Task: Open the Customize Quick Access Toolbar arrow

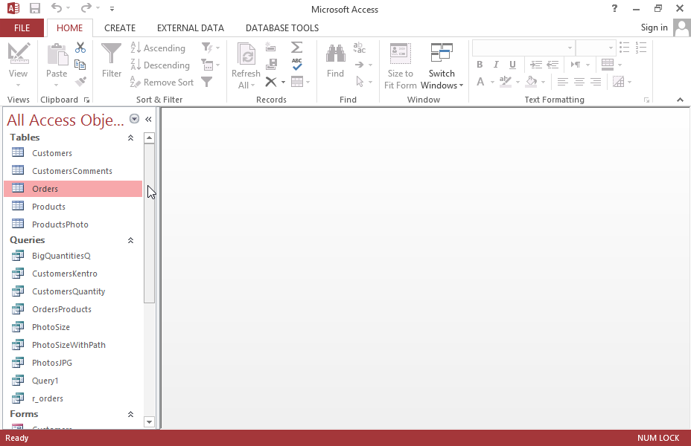Action: [112, 8]
